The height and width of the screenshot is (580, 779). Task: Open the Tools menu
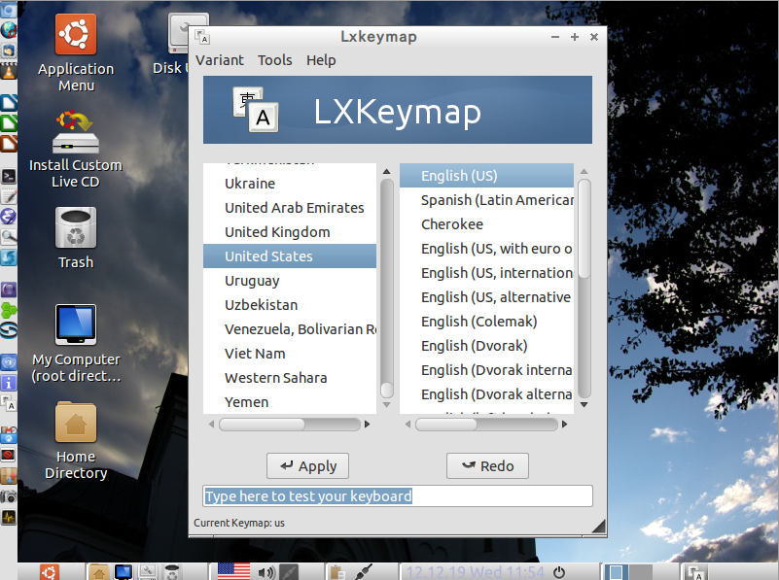pos(274,60)
